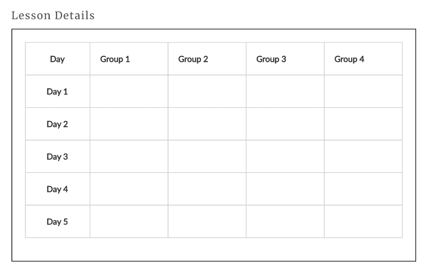Click the Group 3 header cell
Screen dimensions: 427x275
pyautogui.click(x=271, y=59)
